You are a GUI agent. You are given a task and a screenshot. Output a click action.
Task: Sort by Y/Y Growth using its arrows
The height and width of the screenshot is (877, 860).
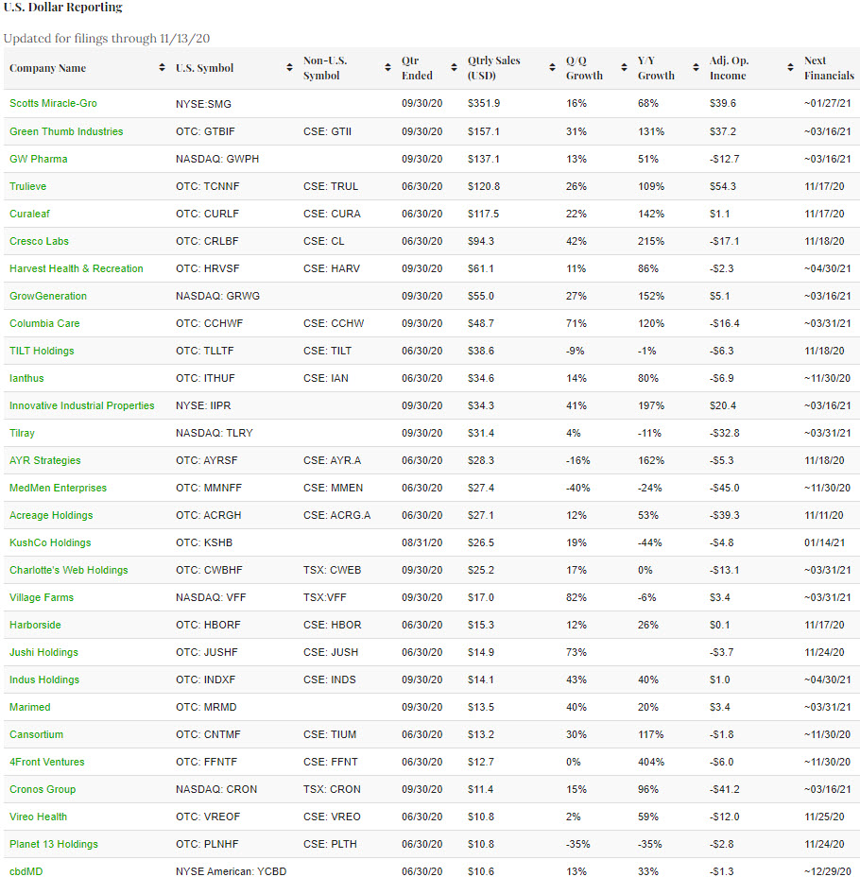[696, 68]
